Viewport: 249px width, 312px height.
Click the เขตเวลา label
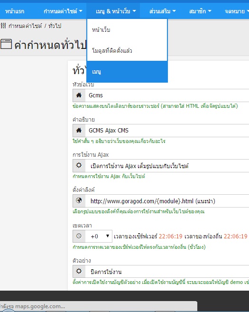click(x=82, y=226)
